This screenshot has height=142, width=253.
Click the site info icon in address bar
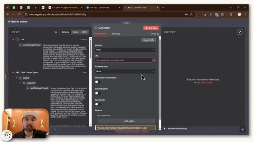tap(26, 15)
